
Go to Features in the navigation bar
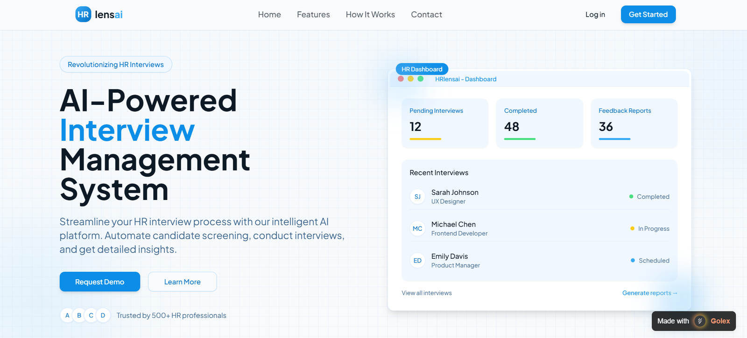(x=313, y=14)
